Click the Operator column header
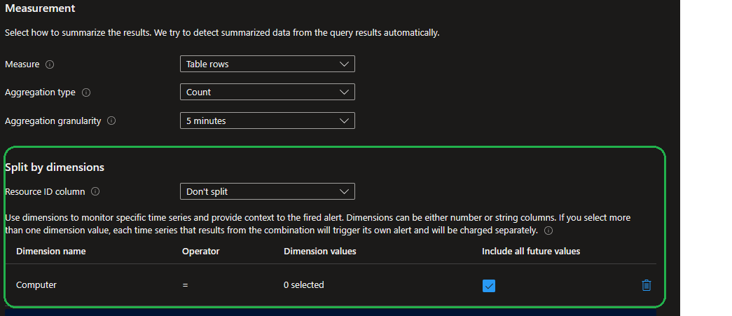 pyautogui.click(x=200, y=251)
